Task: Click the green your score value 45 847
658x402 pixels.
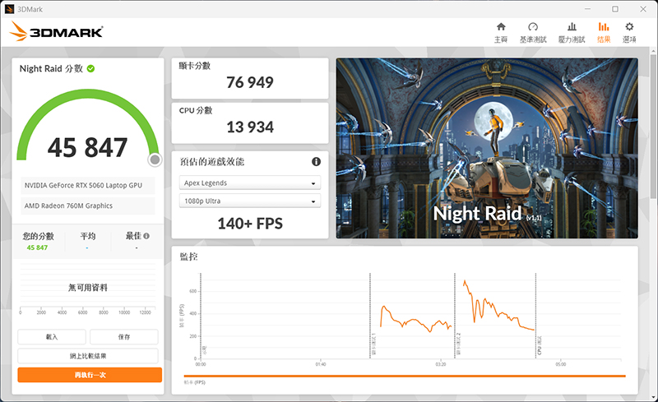Action: pos(37,247)
